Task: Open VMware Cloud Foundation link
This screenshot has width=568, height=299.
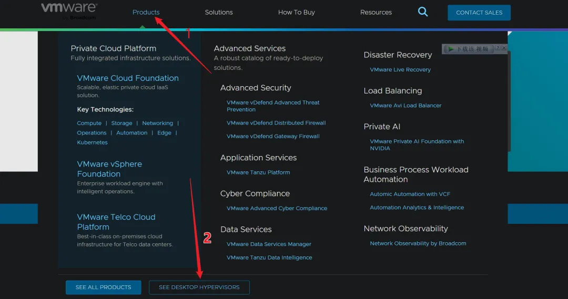Action: pyautogui.click(x=128, y=78)
